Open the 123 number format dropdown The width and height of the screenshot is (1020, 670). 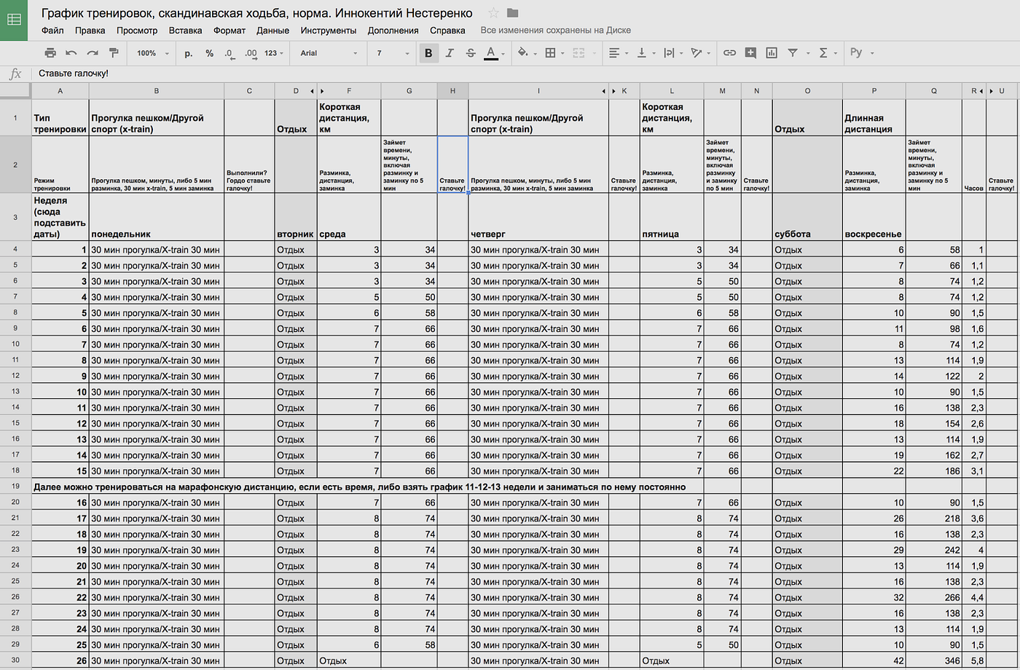(x=274, y=53)
